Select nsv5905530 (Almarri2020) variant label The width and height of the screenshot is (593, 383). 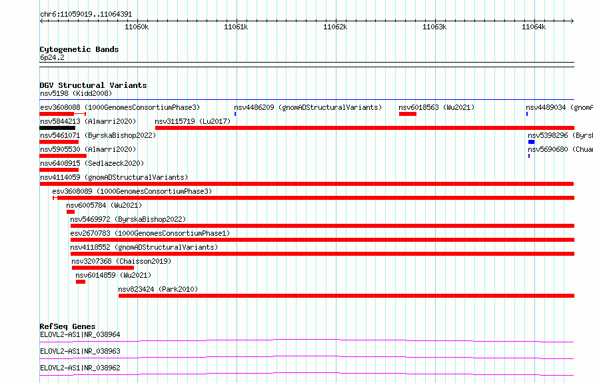[x=88, y=149]
